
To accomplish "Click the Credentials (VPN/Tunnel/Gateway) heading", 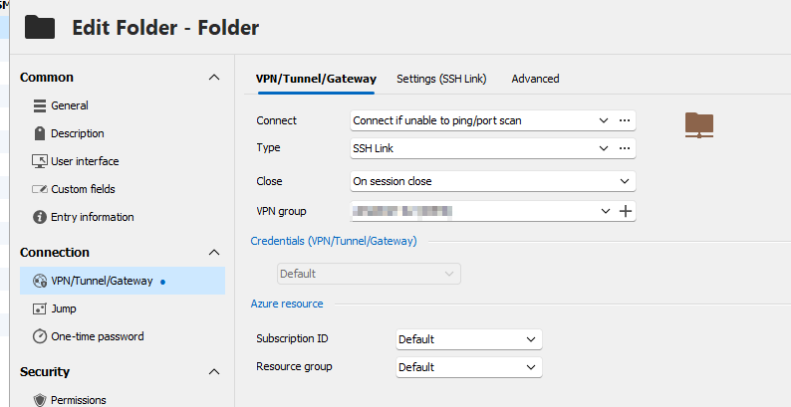I will click(x=334, y=241).
